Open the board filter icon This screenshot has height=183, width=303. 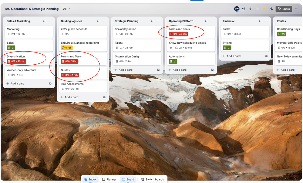click(257, 9)
